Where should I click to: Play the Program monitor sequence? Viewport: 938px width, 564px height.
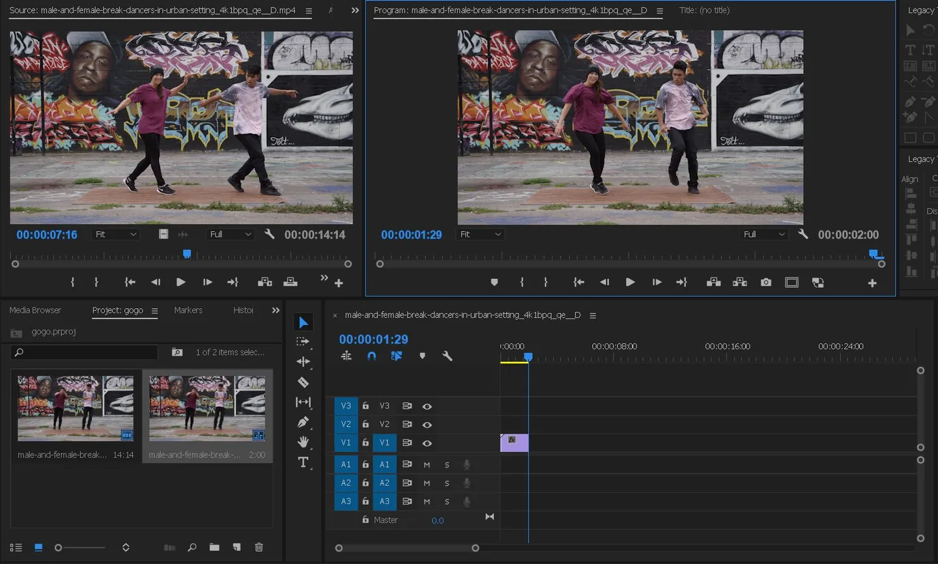click(630, 282)
